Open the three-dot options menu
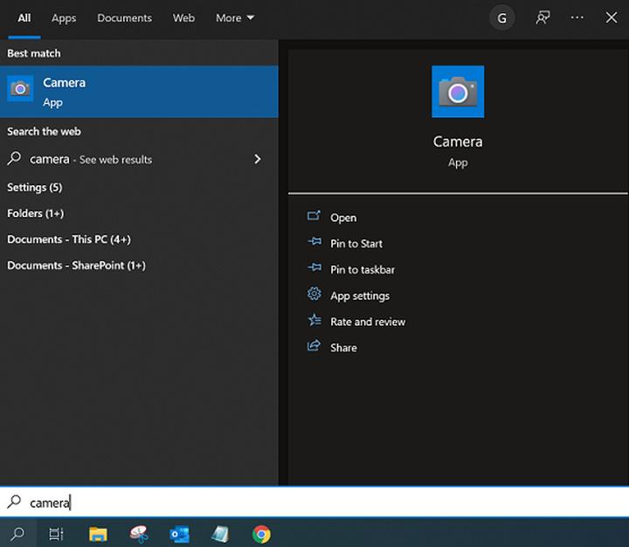 tap(577, 17)
